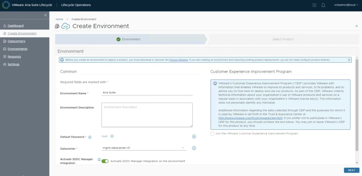Viewport: 362px width, 176px height.
Task: Click the VMware Aria Suite Lifecycle logo
Action: coord(6,5)
